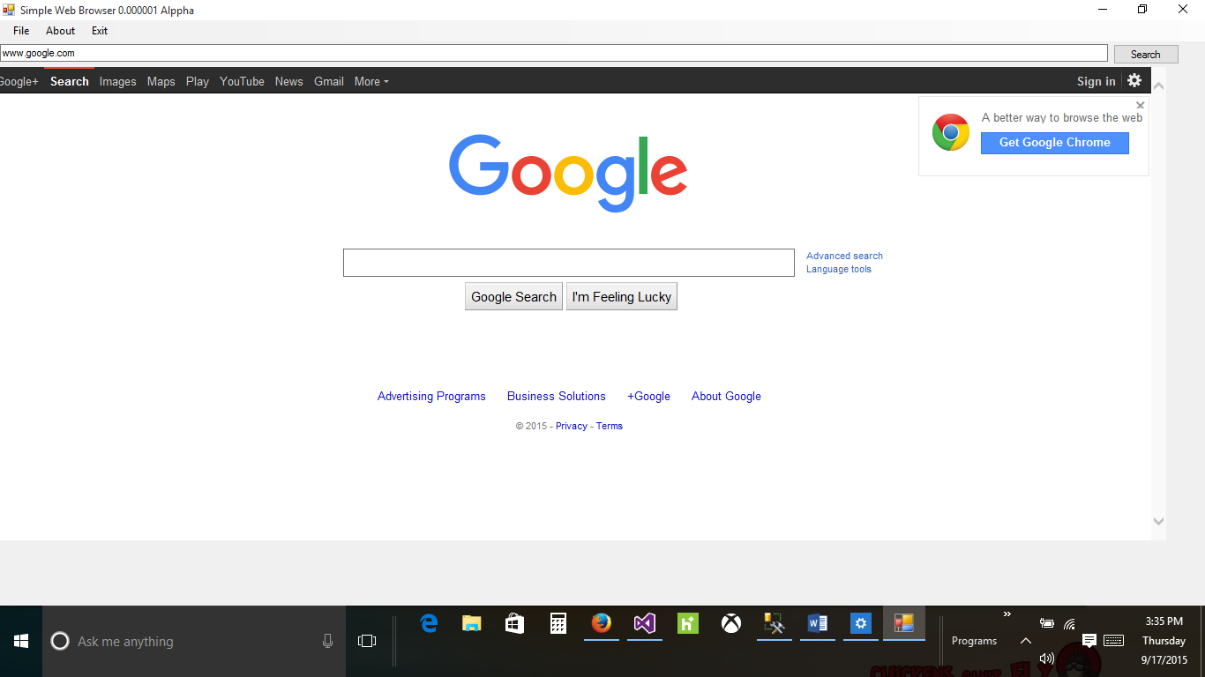
Task: Open the Advanced search link
Action: [x=843, y=256]
